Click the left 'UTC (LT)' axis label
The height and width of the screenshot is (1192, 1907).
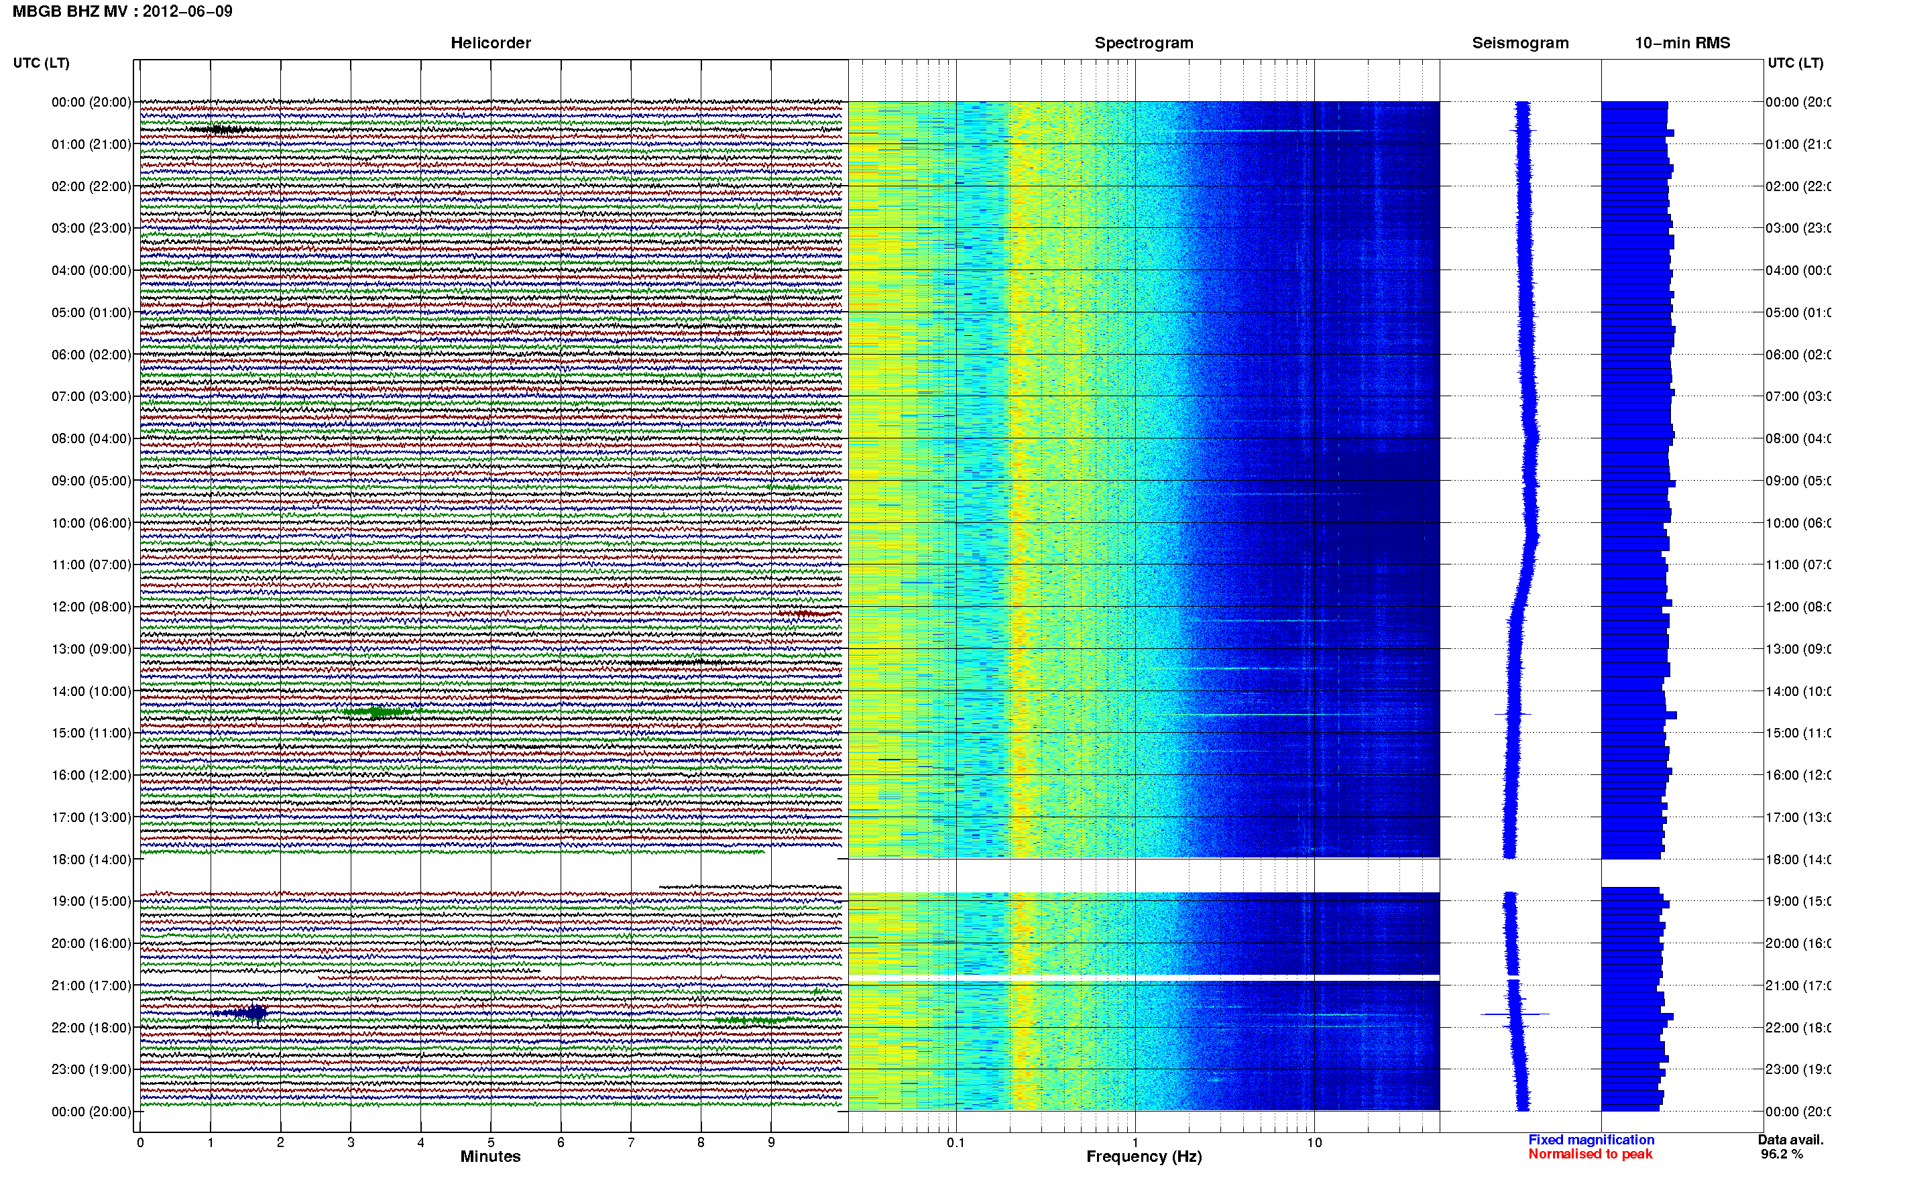pyautogui.click(x=41, y=63)
